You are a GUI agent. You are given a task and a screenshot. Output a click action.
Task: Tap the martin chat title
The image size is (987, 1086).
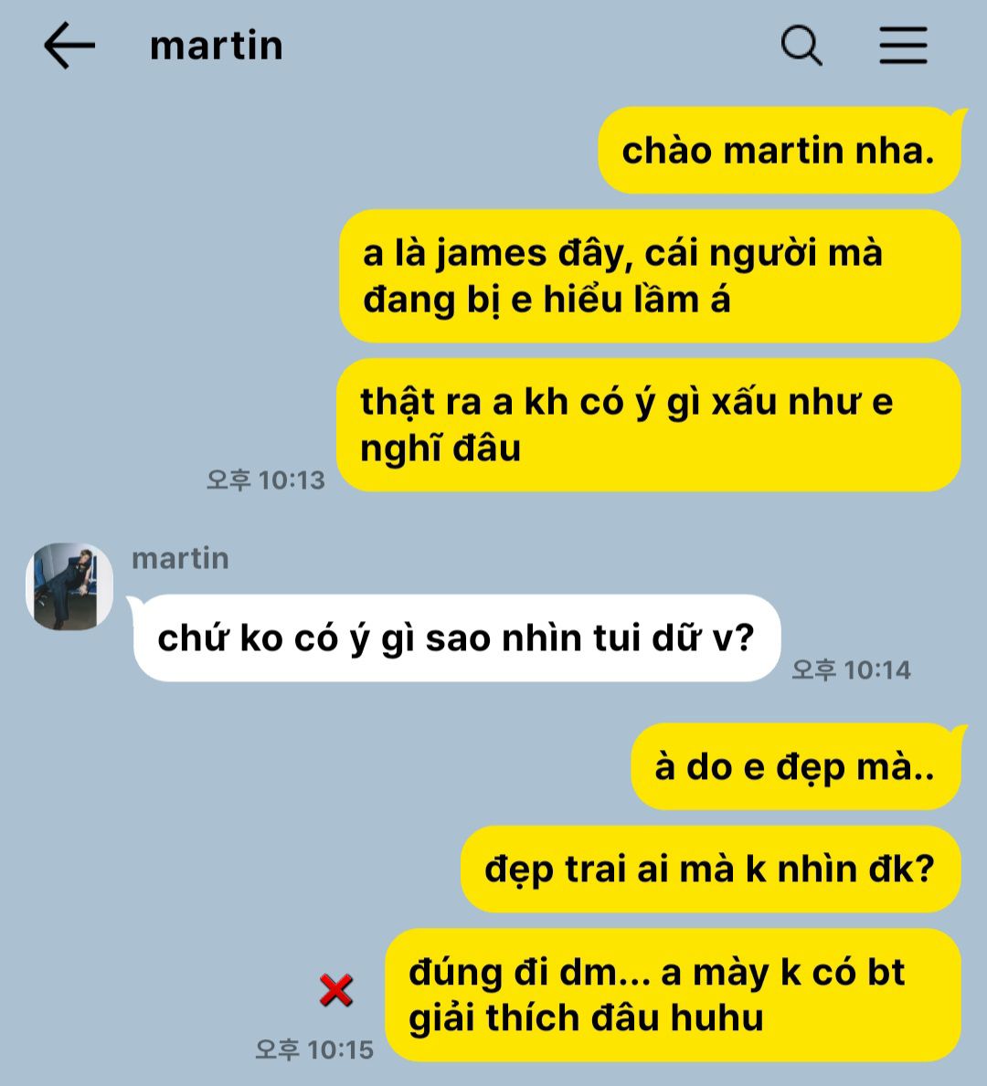coord(217,47)
